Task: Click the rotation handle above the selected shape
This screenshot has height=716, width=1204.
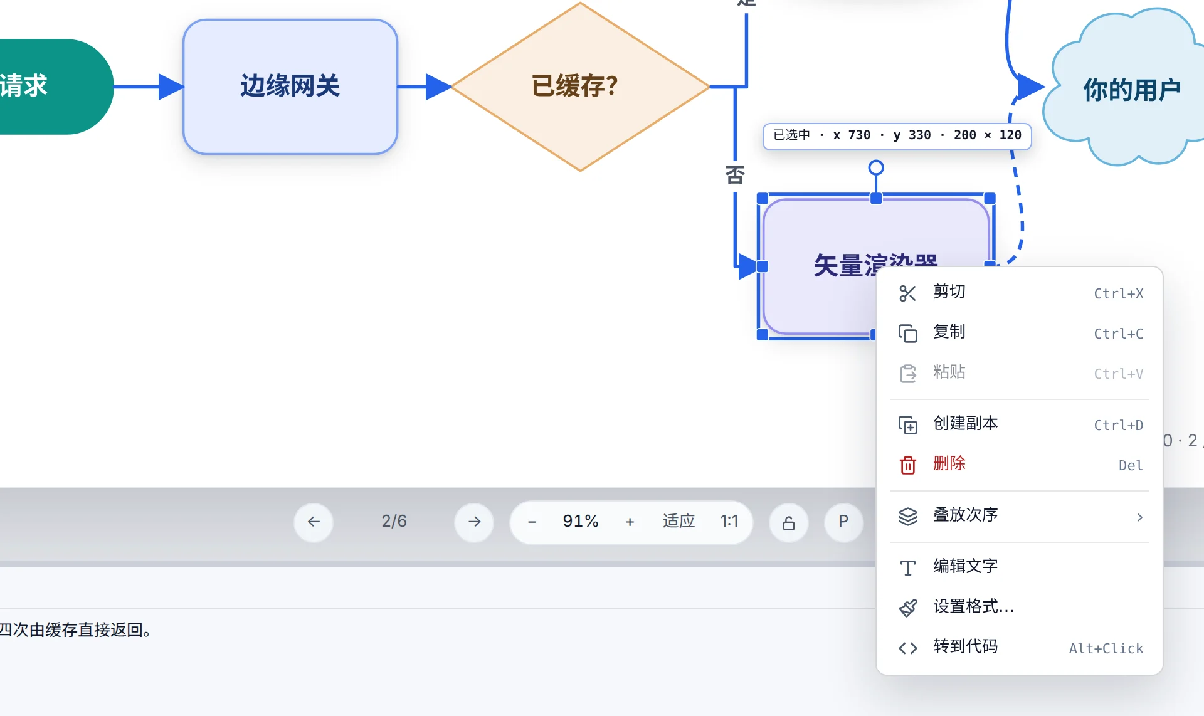Action: coord(876,167)
